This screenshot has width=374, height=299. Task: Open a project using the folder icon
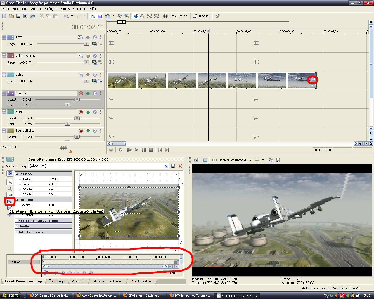click(11, 16)
